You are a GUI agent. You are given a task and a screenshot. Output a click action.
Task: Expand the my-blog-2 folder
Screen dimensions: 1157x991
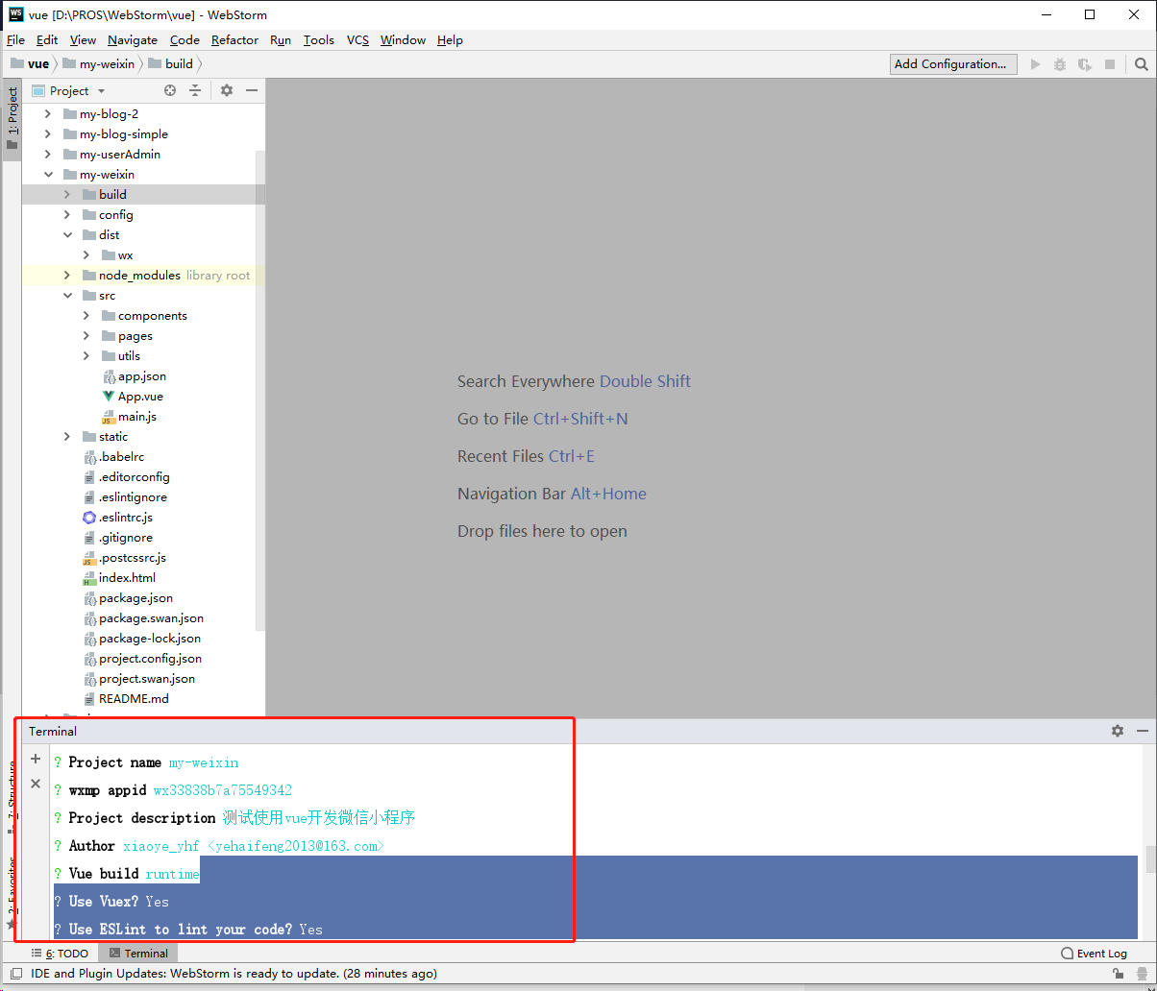point(48,113)
